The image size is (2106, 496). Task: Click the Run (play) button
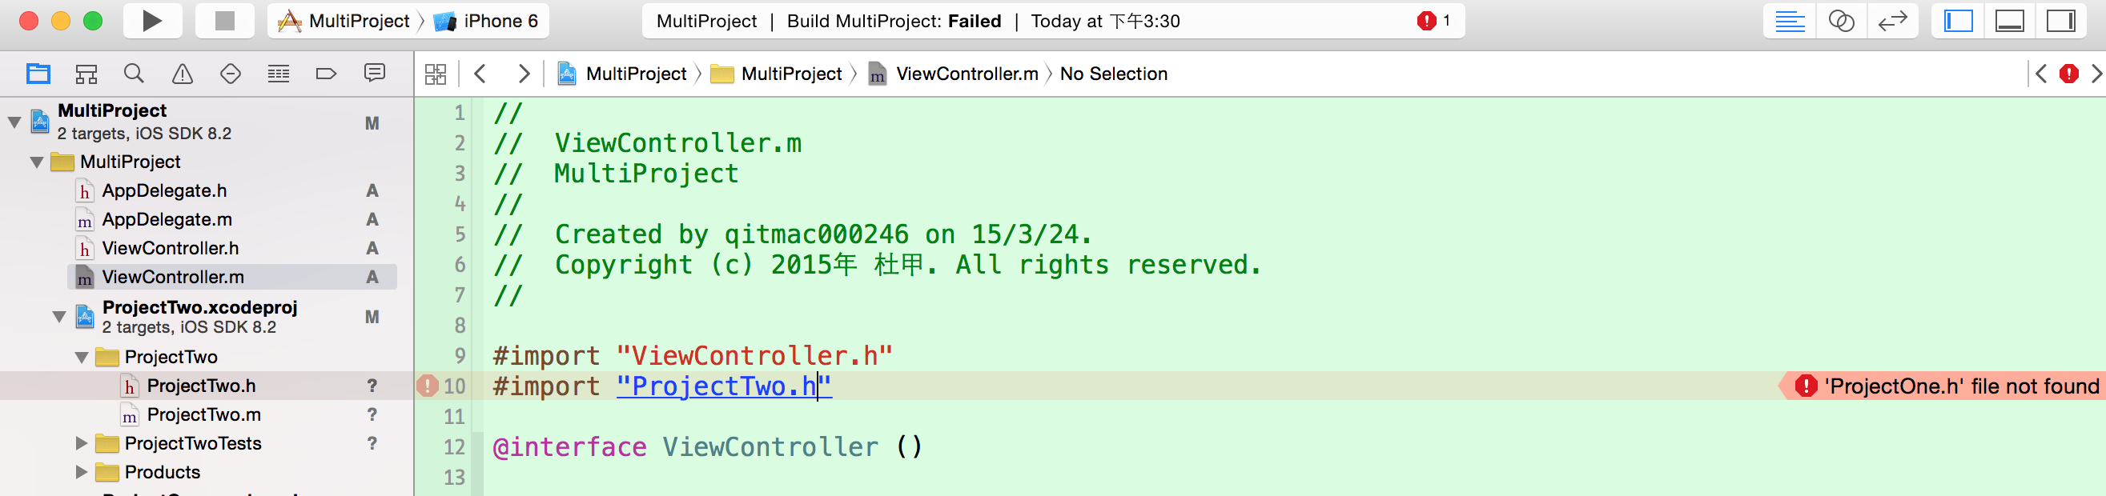152,22
